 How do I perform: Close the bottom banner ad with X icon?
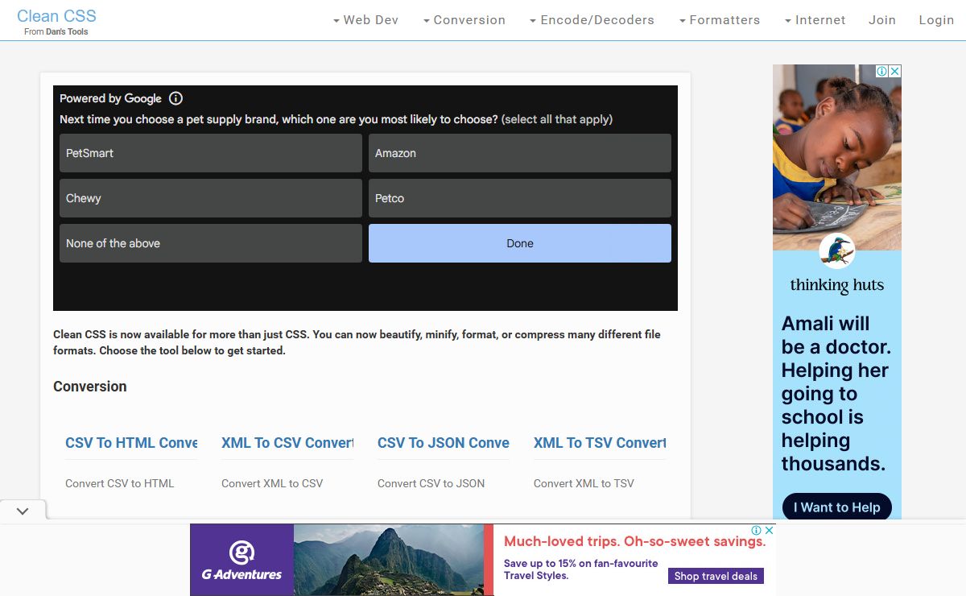pyautogui.click(x=769, y=530)
